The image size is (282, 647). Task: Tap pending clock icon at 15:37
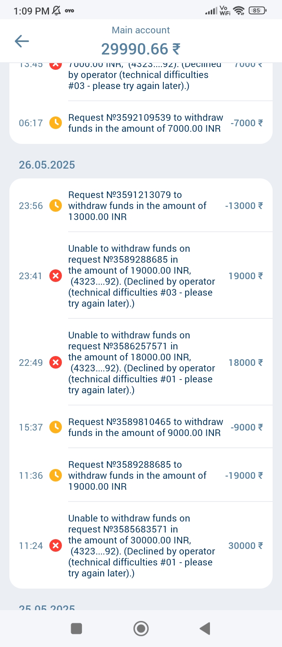tap(56, 427)
